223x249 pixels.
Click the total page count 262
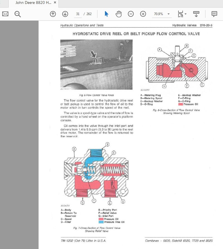coord(89,14)
